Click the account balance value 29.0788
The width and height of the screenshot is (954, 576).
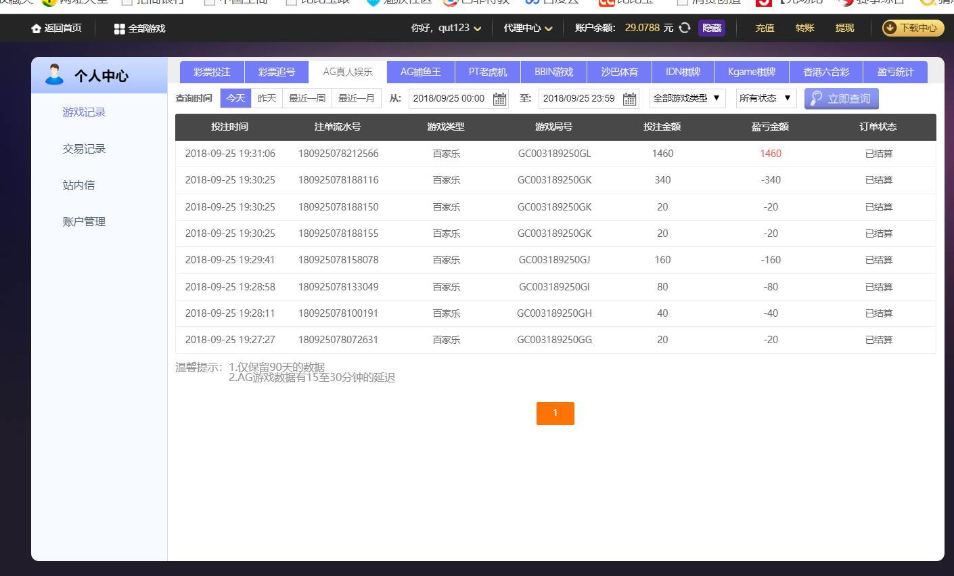pos(642,28)
